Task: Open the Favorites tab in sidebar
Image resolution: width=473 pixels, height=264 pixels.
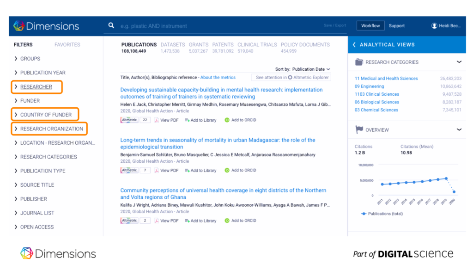Action: pos(67,45)
